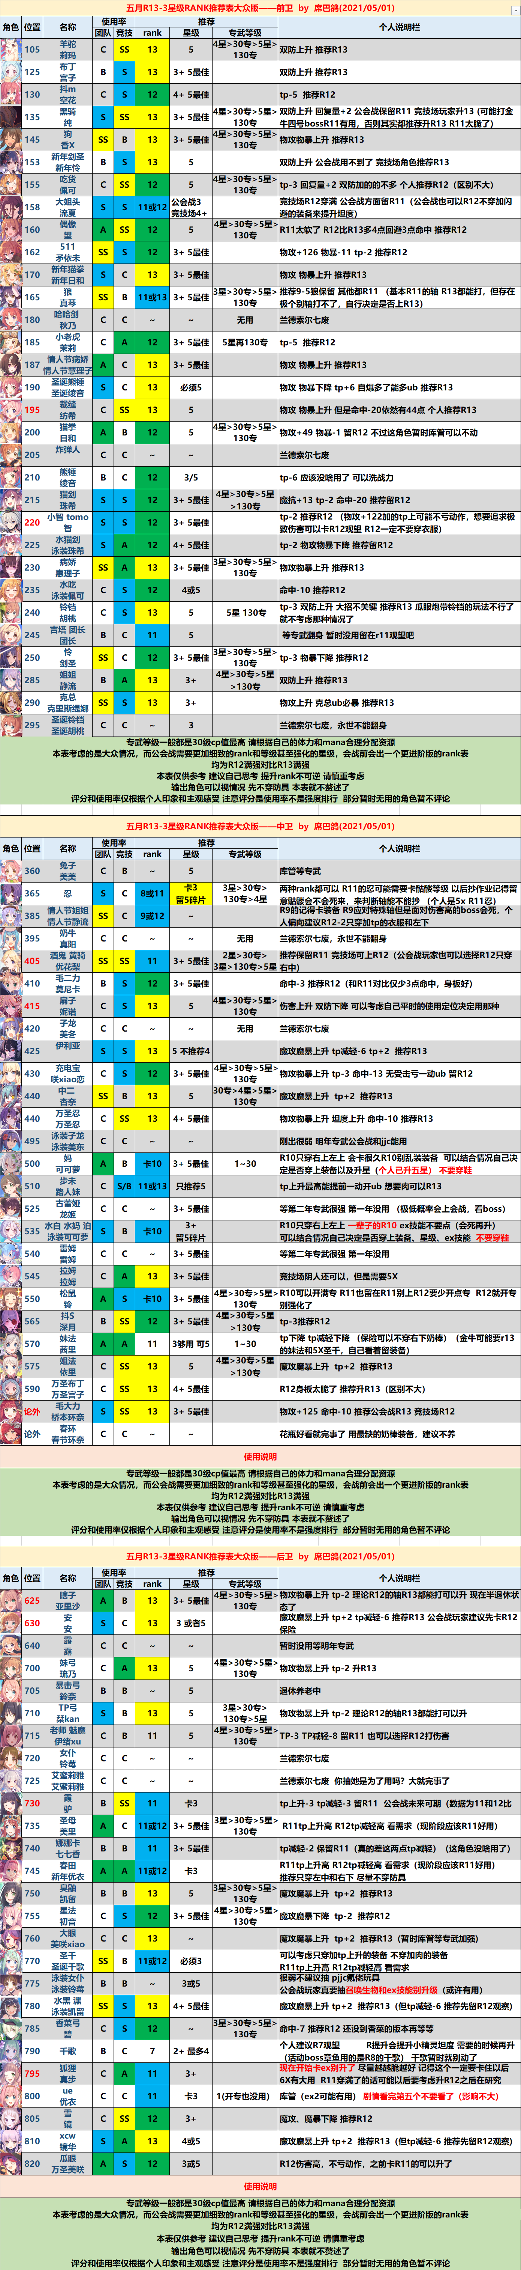Pick the 兔子 美美 character icon
Screen dimensions: 521x2270
point(10,871)
